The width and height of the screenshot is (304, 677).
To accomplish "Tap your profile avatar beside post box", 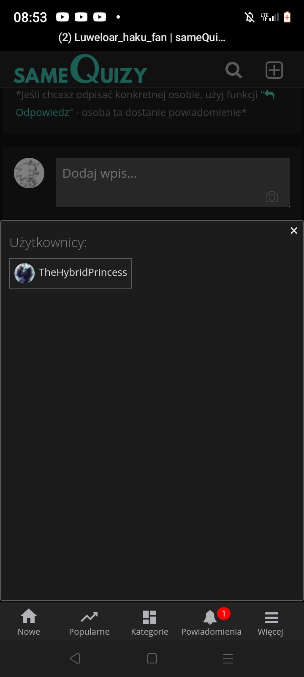I will click(29, 173).
